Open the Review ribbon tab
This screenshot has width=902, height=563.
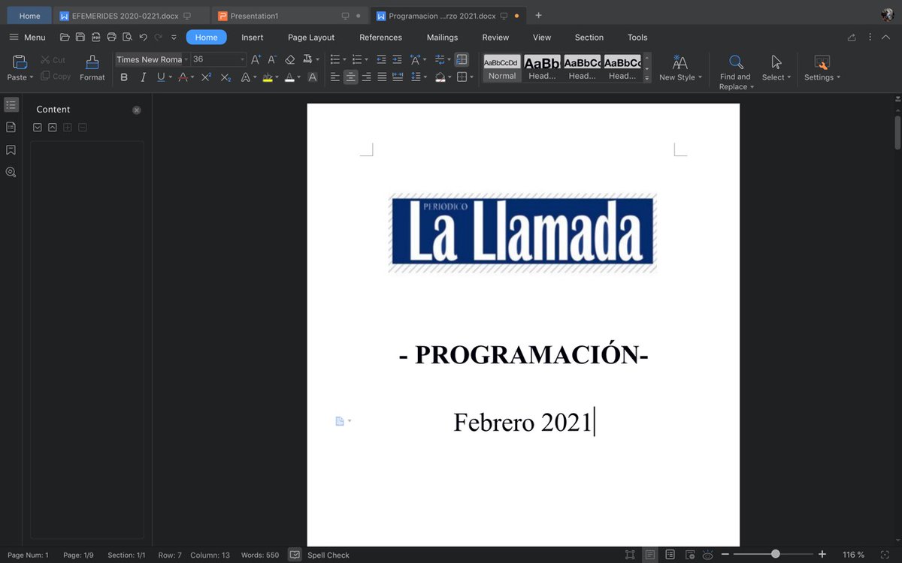495,38
